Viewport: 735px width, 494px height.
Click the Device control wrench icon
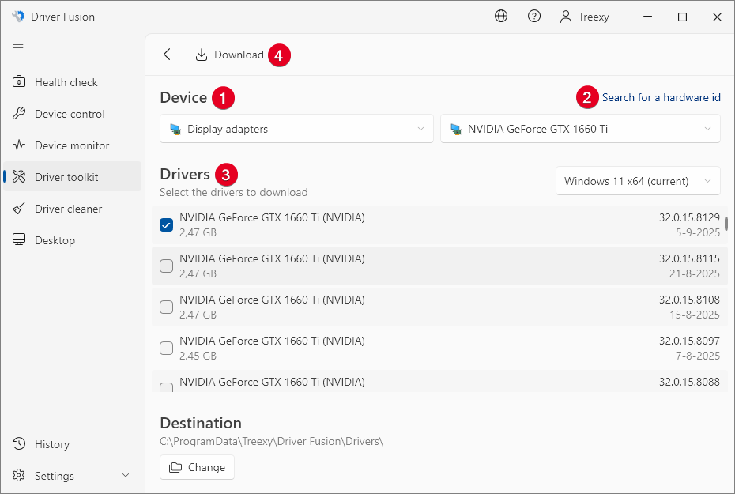click(x=19, y=113)
